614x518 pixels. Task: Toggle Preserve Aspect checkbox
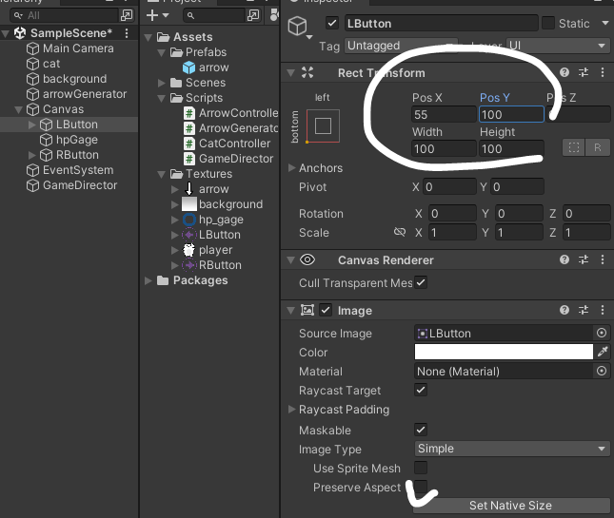coord(421,487)
